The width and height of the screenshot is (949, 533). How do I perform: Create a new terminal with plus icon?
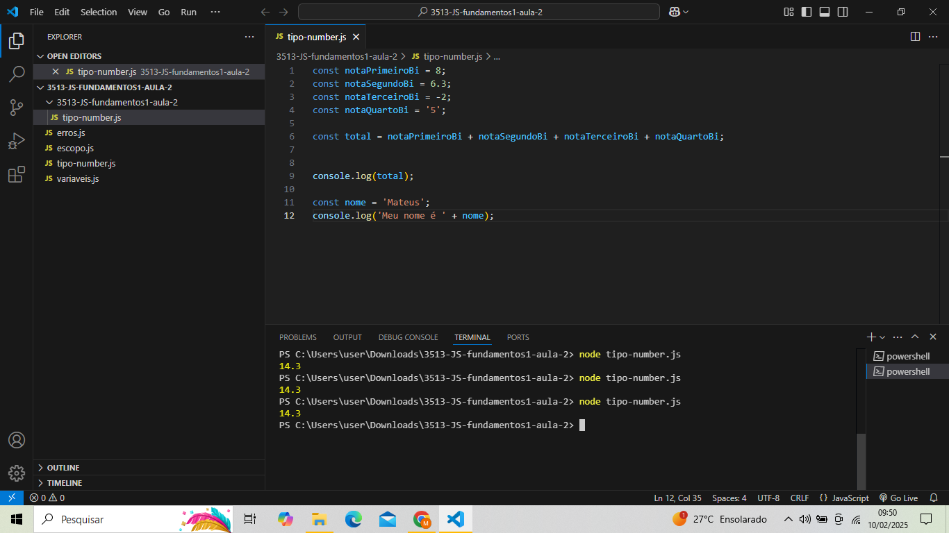871,337
